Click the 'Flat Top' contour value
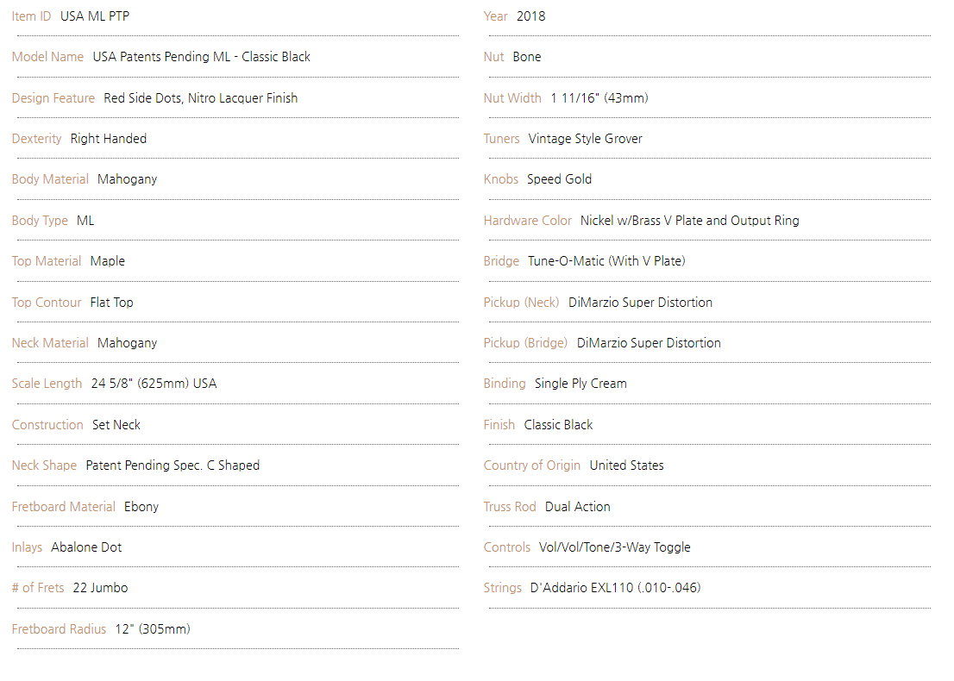Viewport: 954px width, 681px height. (112, 303)
